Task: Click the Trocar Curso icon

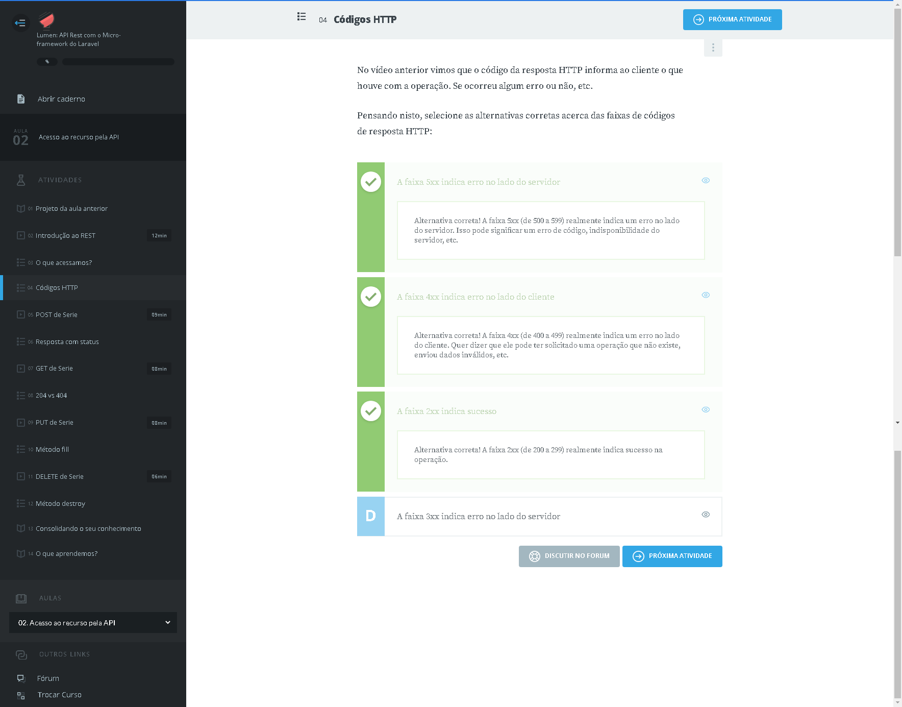Action: pos(21,695)
